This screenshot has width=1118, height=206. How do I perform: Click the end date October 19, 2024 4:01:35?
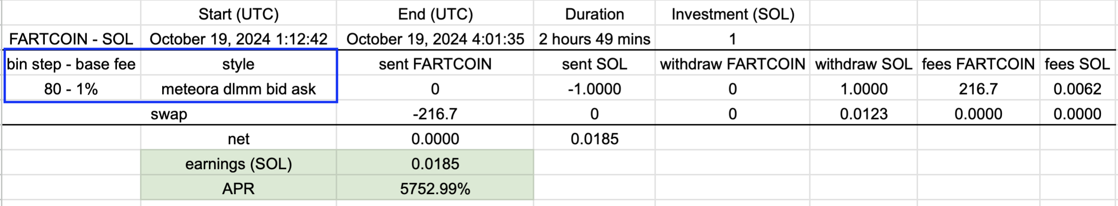(435, 39)
